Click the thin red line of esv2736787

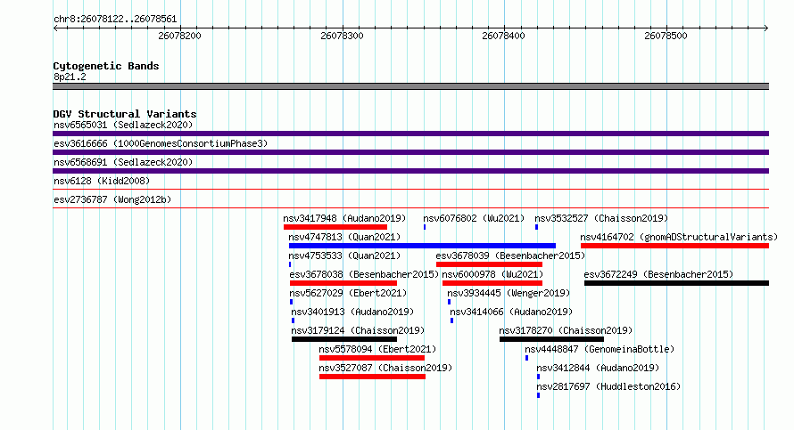point(410,207)
